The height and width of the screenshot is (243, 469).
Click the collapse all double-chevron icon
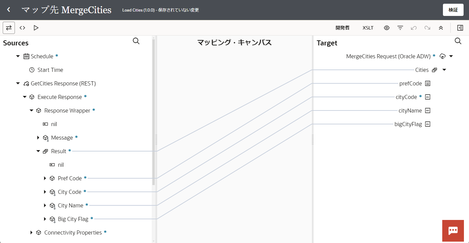point(441,28)
